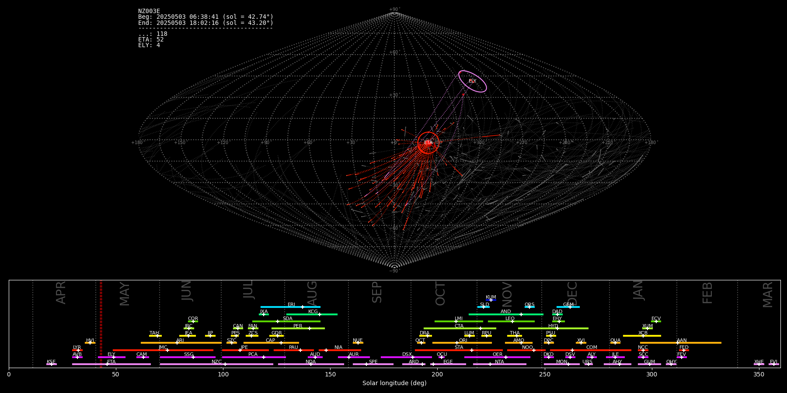Click the ETA radiant label inside the red circle
787x393 pixels.
(428, 143)
